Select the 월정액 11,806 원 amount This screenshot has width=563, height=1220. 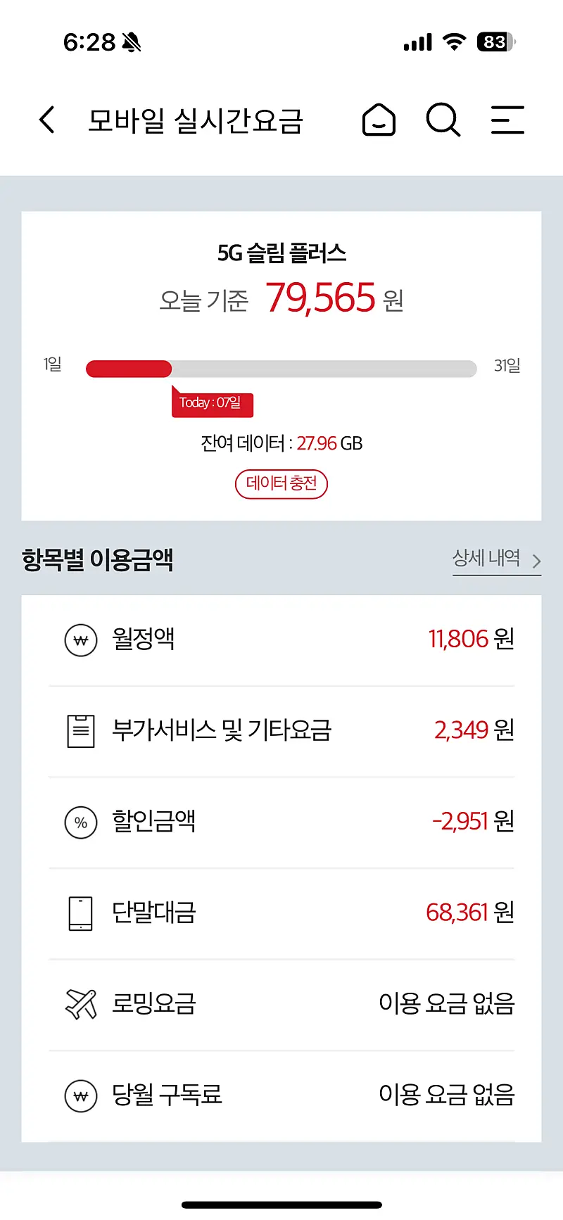472,639
